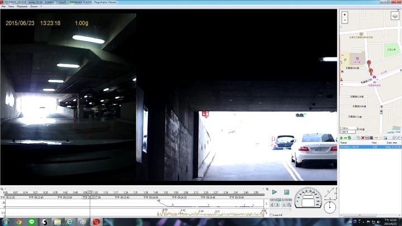Click the speedometer gauge display
Image resolution: width=402 pixels, height=226 pixels.
click(x=308, y=198)
